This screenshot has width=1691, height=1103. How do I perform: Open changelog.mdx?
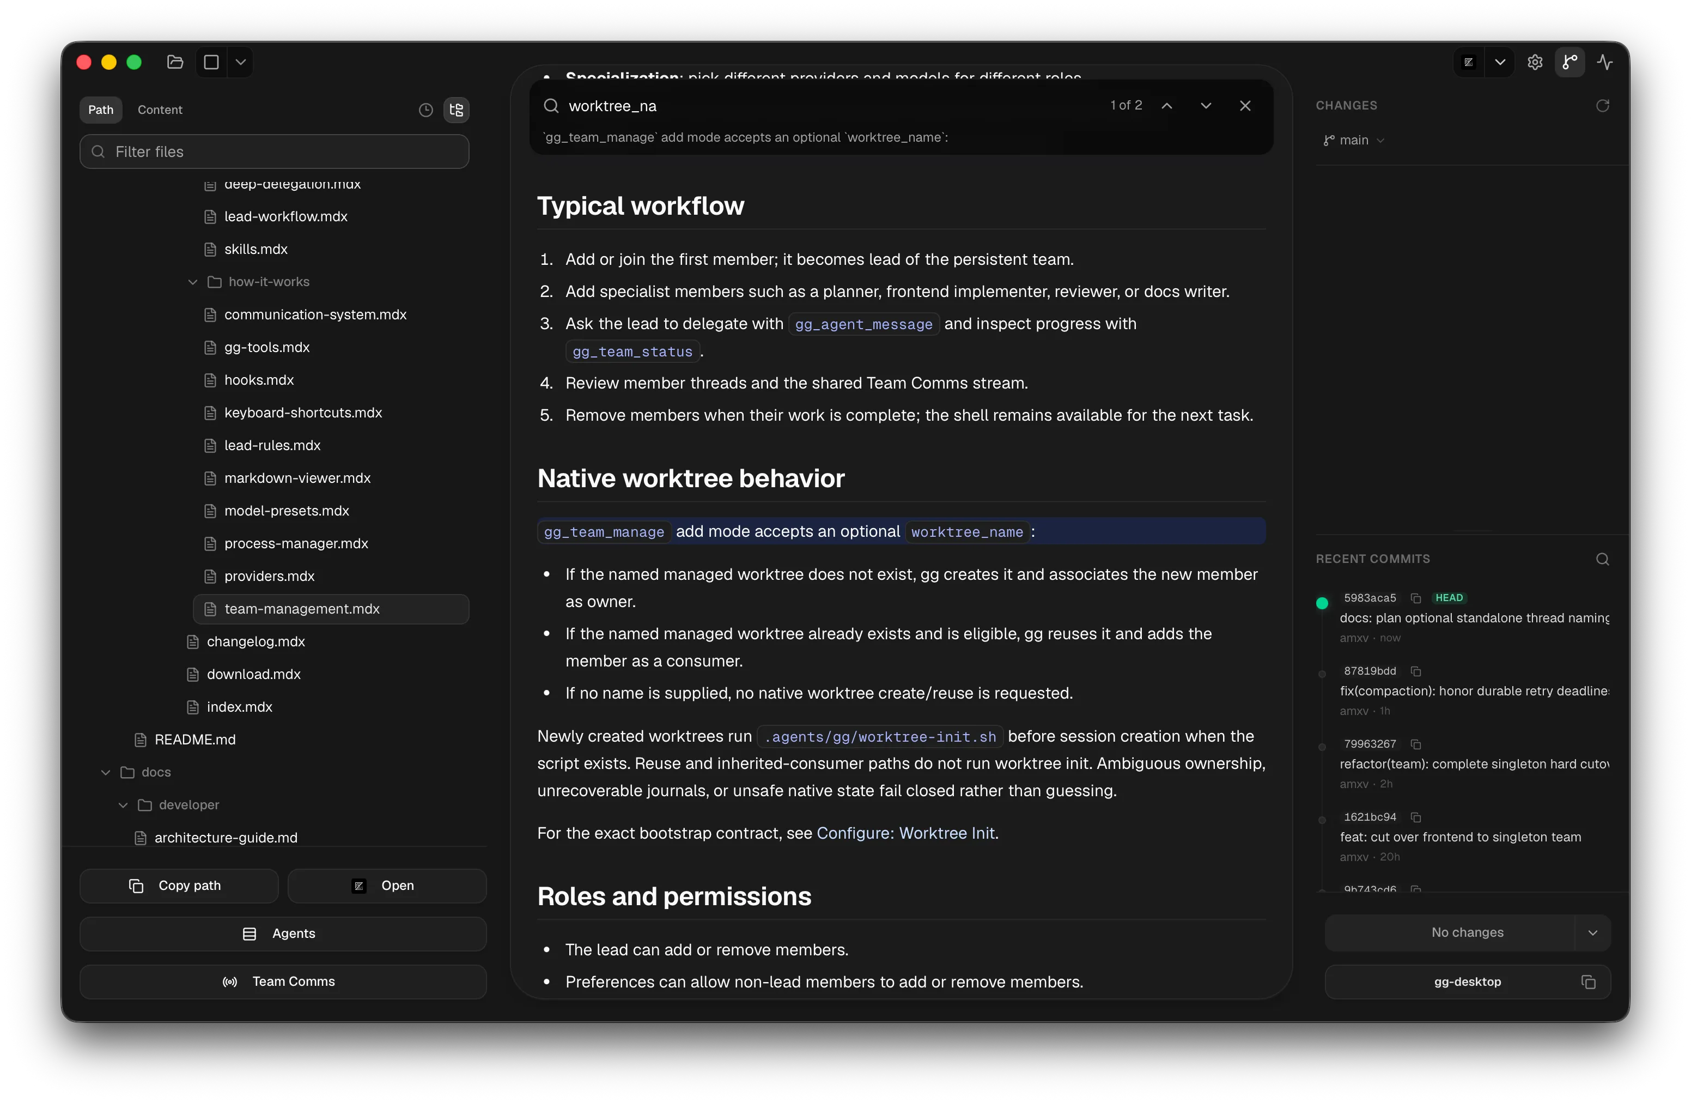click(x=256, y=641)
